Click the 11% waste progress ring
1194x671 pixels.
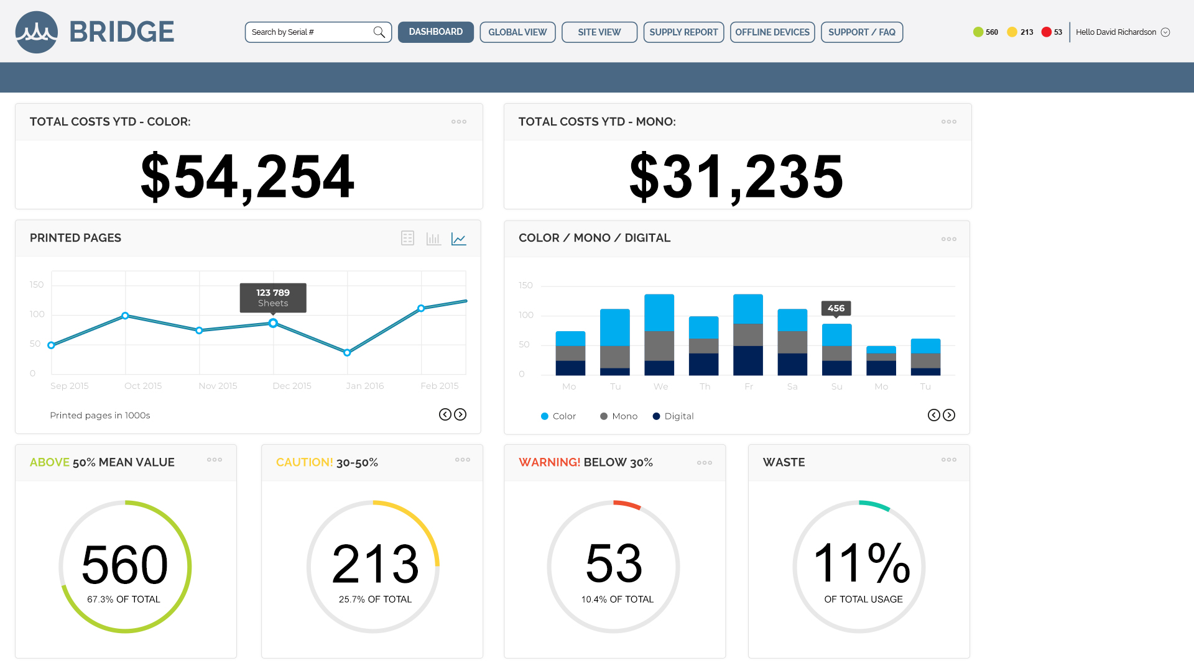[859, 567]
